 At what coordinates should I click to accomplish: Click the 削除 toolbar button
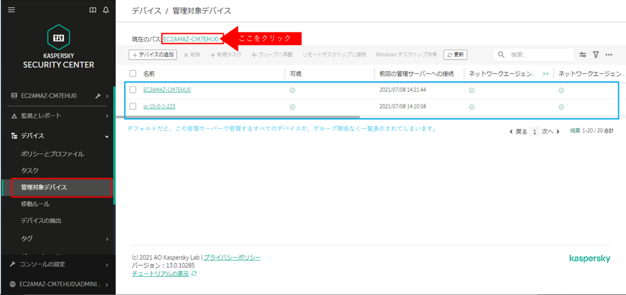point(191,55)
